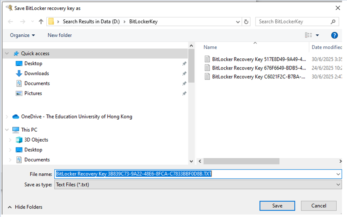Viewport: 347px width, 217px height.
Task: Change the view layout icon
Action: click(x=308, y=35)
